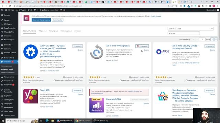Open the comments bubble in admin bar
Screen dimensions: 220x123
point(36,10)
